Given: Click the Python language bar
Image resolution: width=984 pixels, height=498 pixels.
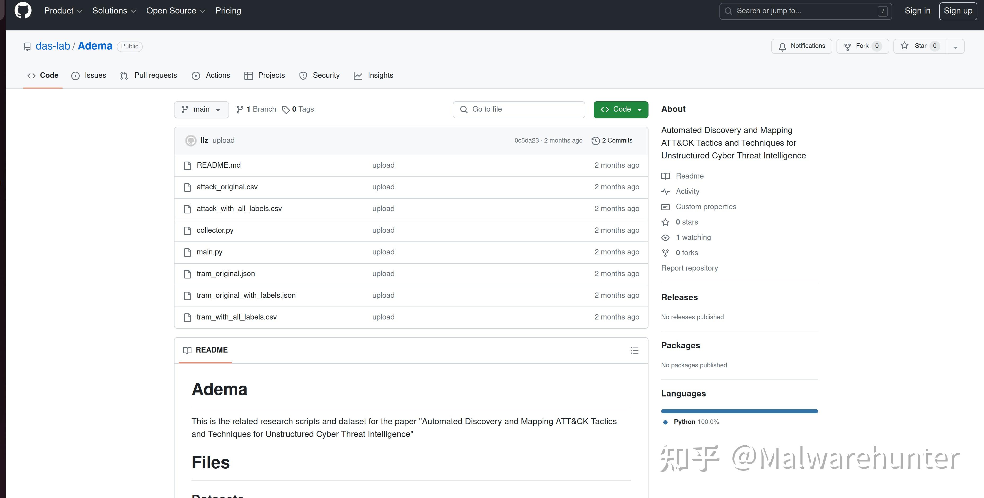Looking at the screenshot, I should point(739,411).
